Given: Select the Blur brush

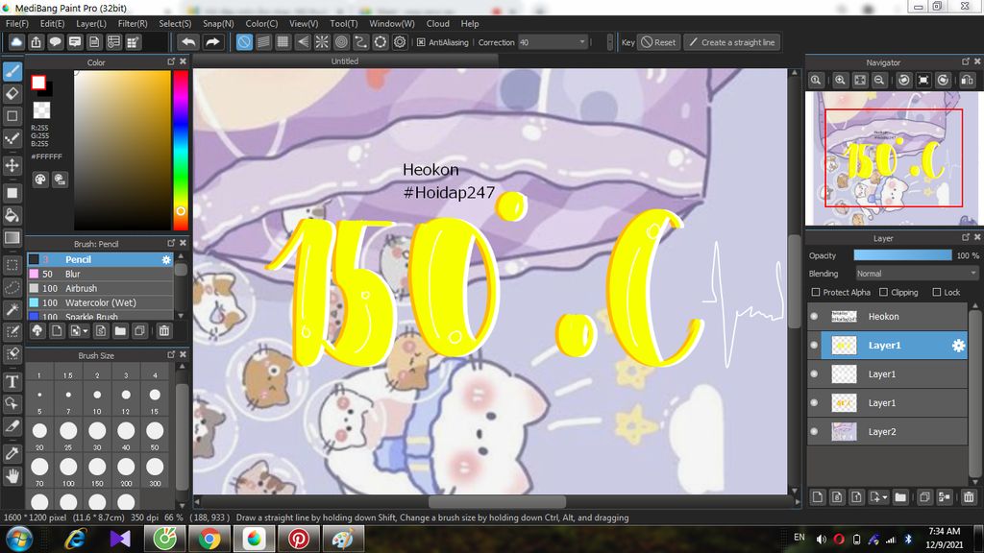Looking at the screenshot, I should coord(100,274).
